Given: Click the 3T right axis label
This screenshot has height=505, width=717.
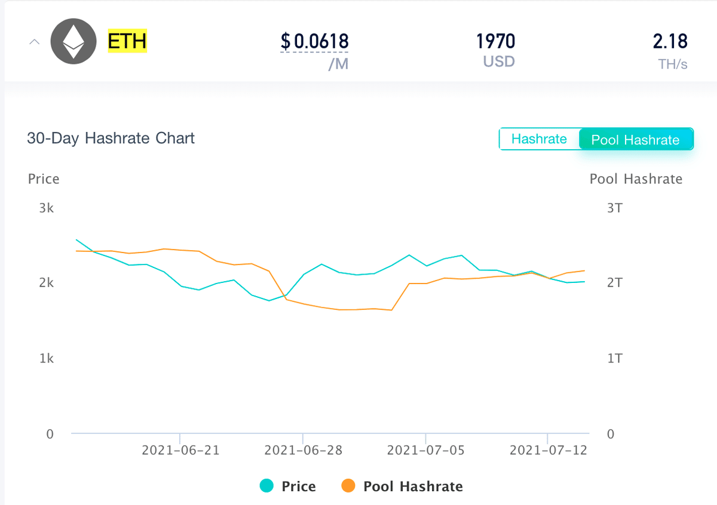Looking at the screenshot, I should tap(615, 208).
